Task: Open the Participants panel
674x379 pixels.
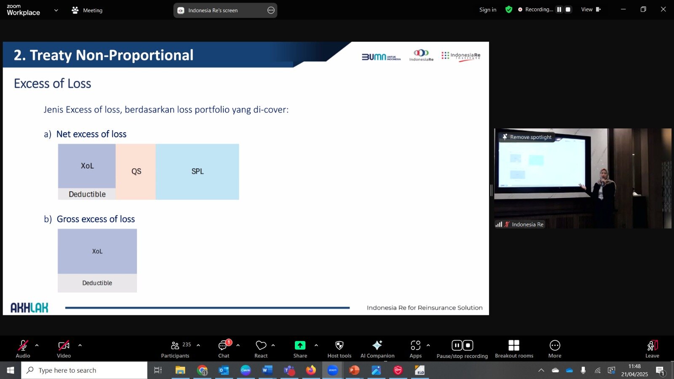Action: coord(176,349)
